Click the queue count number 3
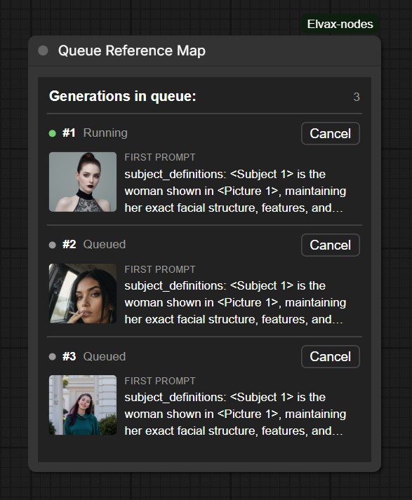This screenshot has width=412, height=500. (x=357, y=97)
